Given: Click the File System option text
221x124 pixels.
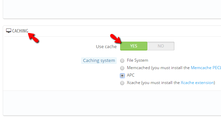Looking at the screenshot, I should pyautogui.click(x=137, y=60).
